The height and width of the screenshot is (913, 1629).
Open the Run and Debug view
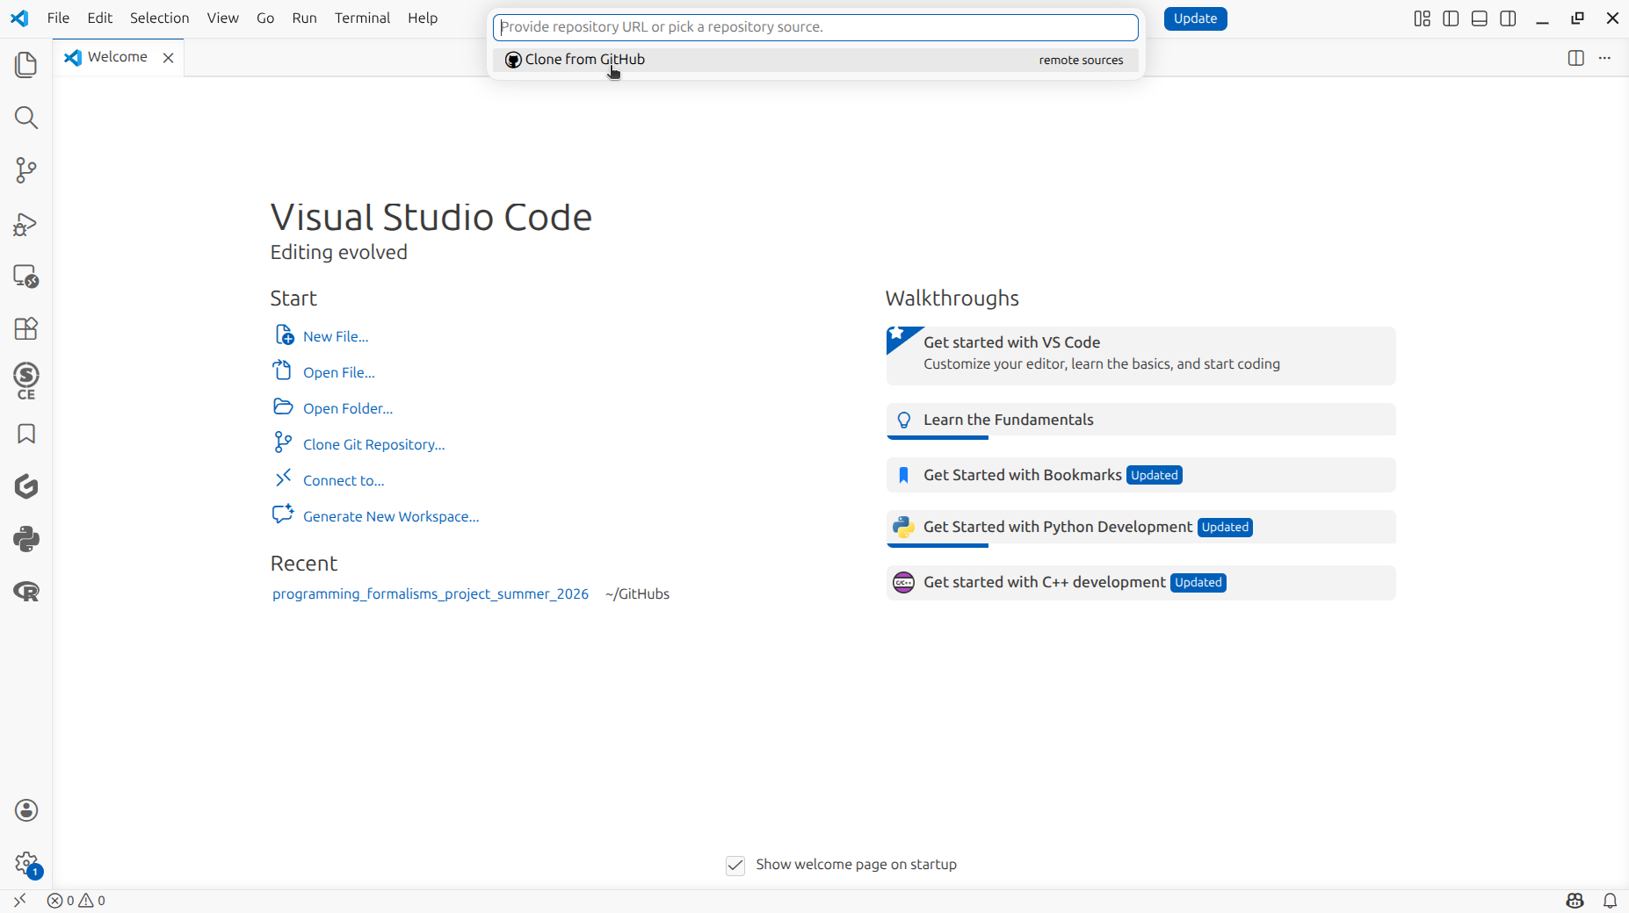[26, 224]
